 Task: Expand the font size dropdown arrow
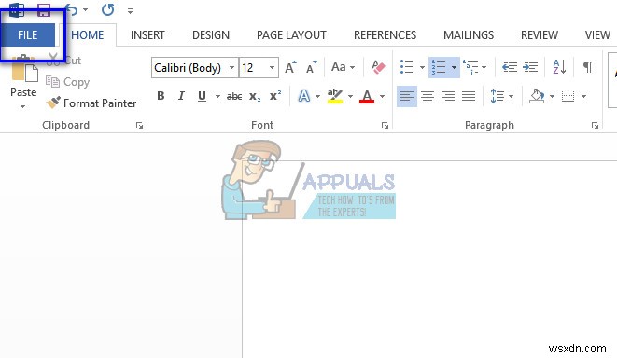coord(272,68)
